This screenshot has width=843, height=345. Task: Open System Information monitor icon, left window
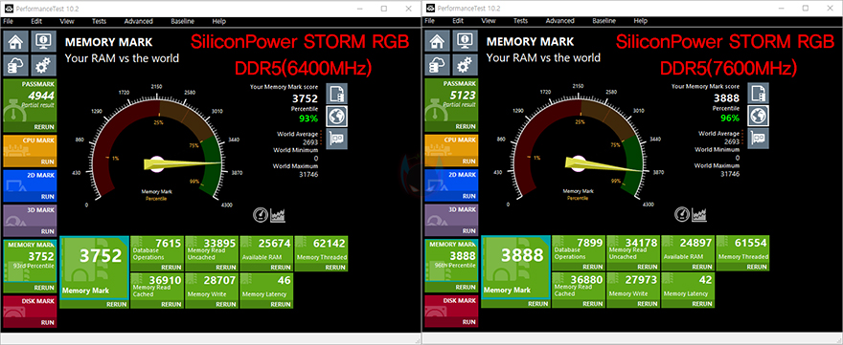(x=42, y=41)
